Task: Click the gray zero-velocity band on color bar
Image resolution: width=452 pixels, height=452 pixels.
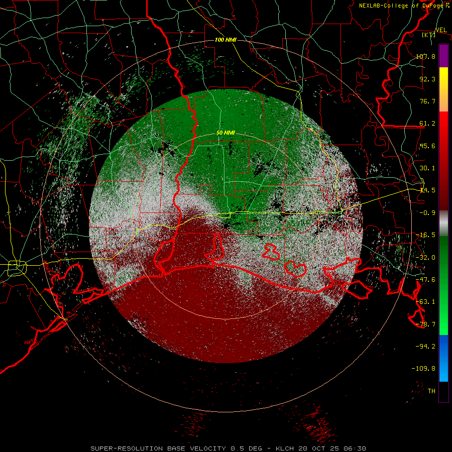Action: [443, 223]
